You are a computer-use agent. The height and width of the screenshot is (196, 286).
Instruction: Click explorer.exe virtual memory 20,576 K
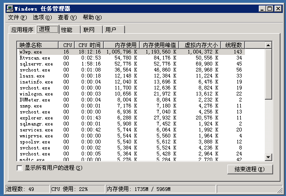click(207, 118)
